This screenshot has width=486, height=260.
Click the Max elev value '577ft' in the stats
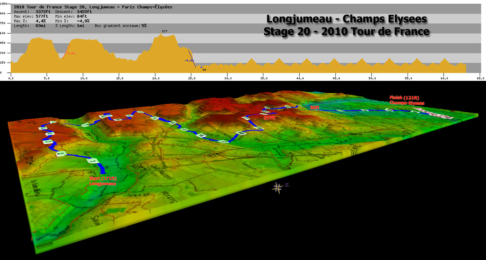42,16
